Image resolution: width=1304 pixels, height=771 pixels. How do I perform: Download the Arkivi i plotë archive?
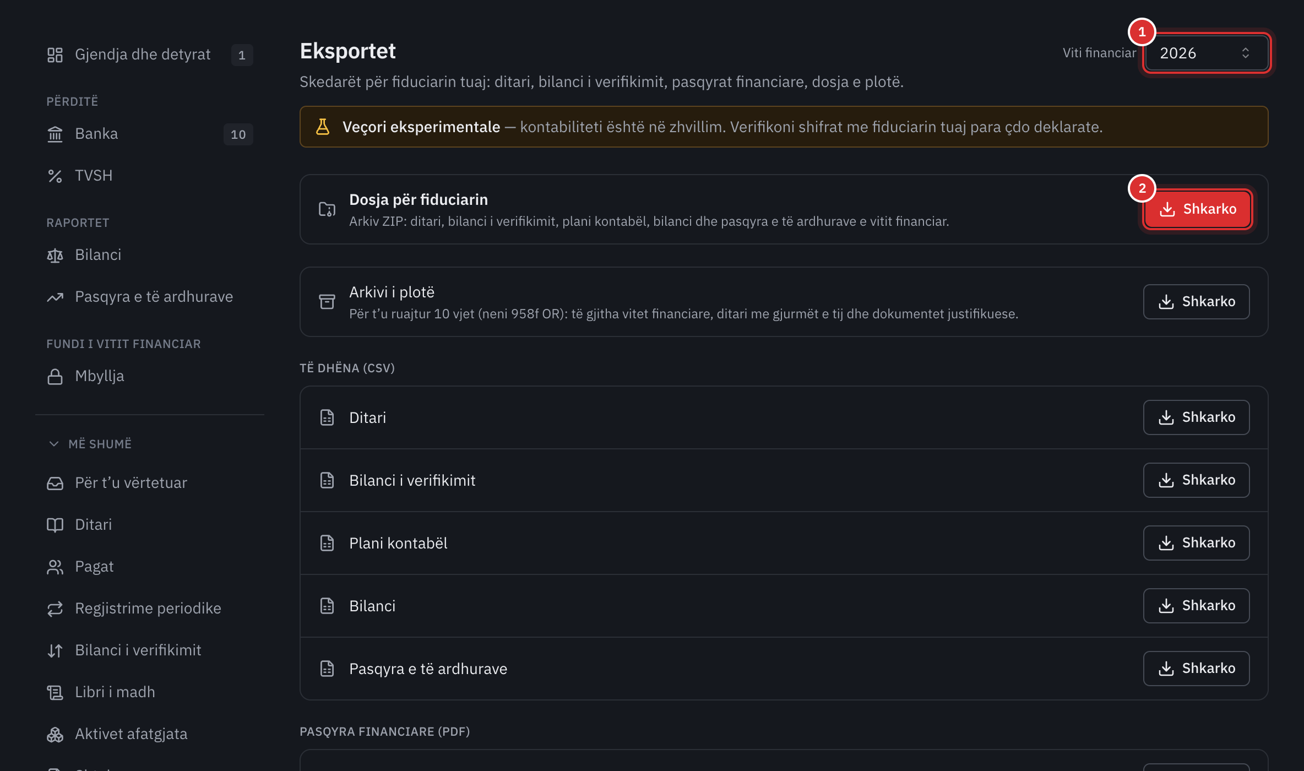(x=1196, y=302)
